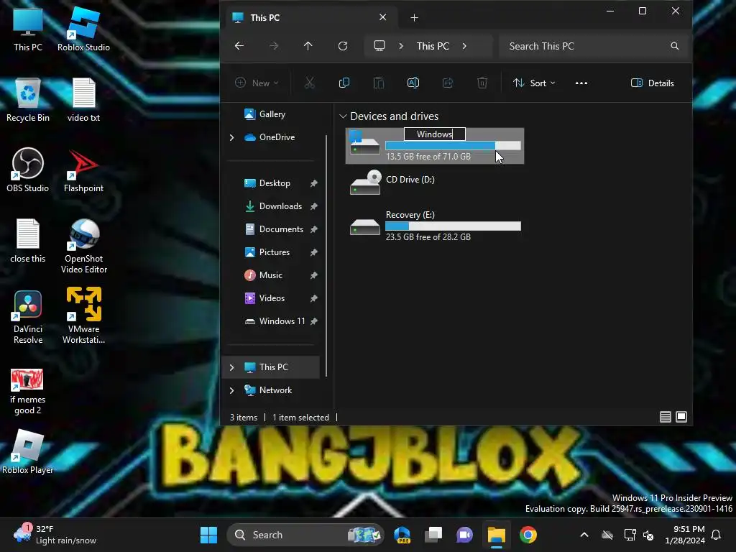Select the This PC desktop icon
Viewport: 736px width, 552px height.
point(28,29)
